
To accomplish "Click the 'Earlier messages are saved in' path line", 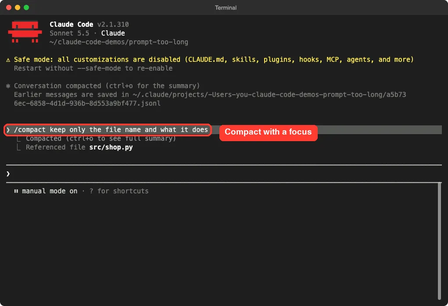I will click(210, 95).
